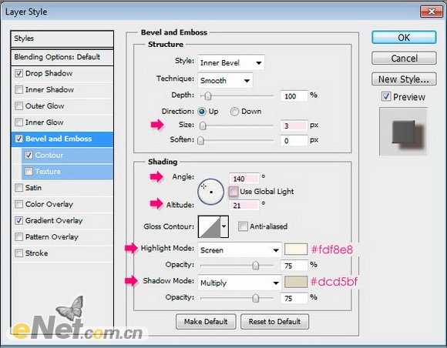This screenshot has height=348, width=447.
Task: Open the Styles panel entry
Action: [x=62, y=39]
